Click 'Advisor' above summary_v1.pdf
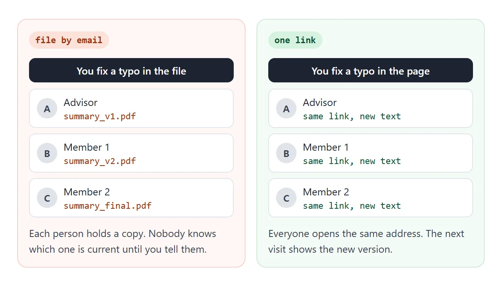Viewport: 502px width, 288px height. (80, 103)
